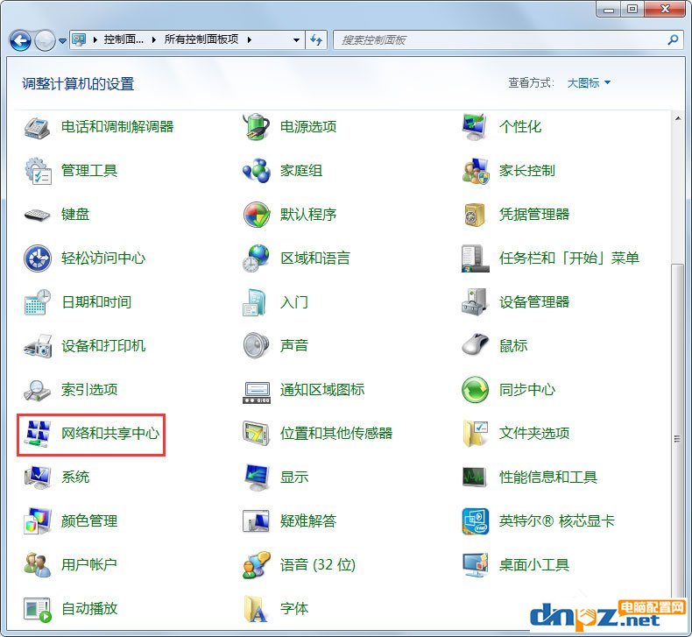Open the 设备管理器 text link
Screen dimensions: 692x637
pos(534,302)
